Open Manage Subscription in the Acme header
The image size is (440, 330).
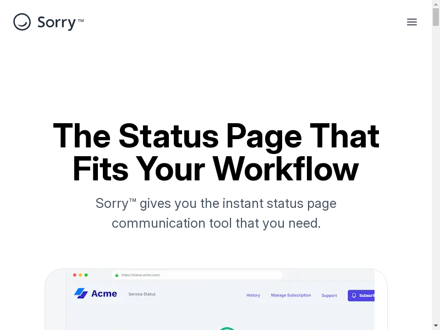pyautogui.click(x=291, y=295)
